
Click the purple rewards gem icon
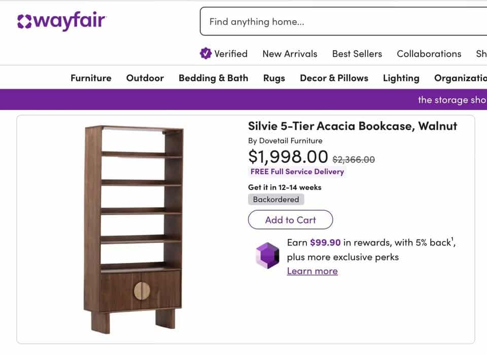(x=267, y=255)
